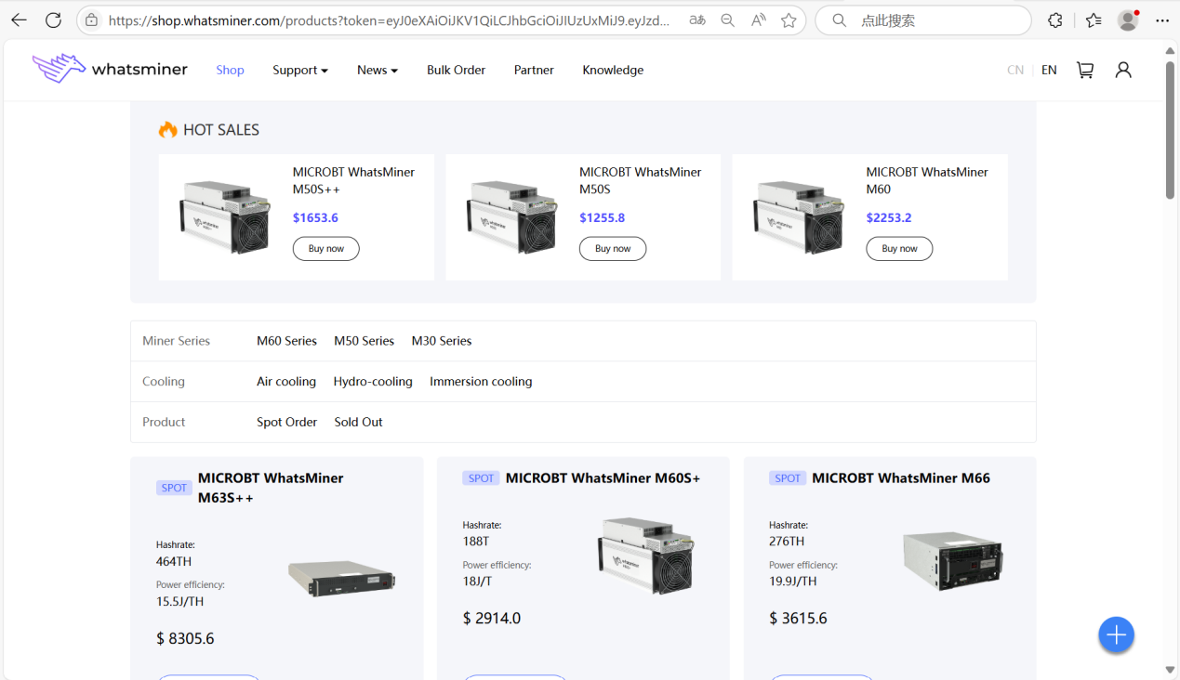Switch language to EN
Image resolution: width=1180 pixels, height=680 pixels.
point(1049,70)
